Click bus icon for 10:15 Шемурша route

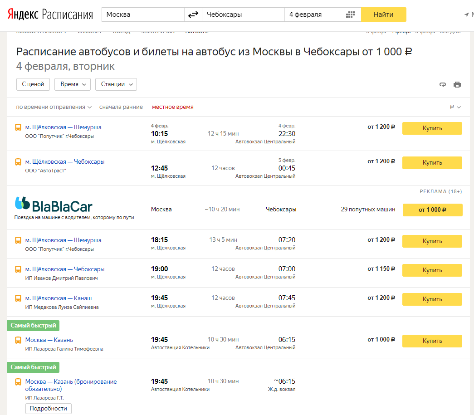[x=18, y=127]
